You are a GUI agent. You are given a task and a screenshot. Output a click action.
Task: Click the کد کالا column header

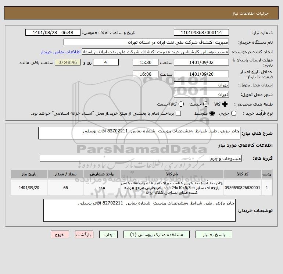coord(243,174)
